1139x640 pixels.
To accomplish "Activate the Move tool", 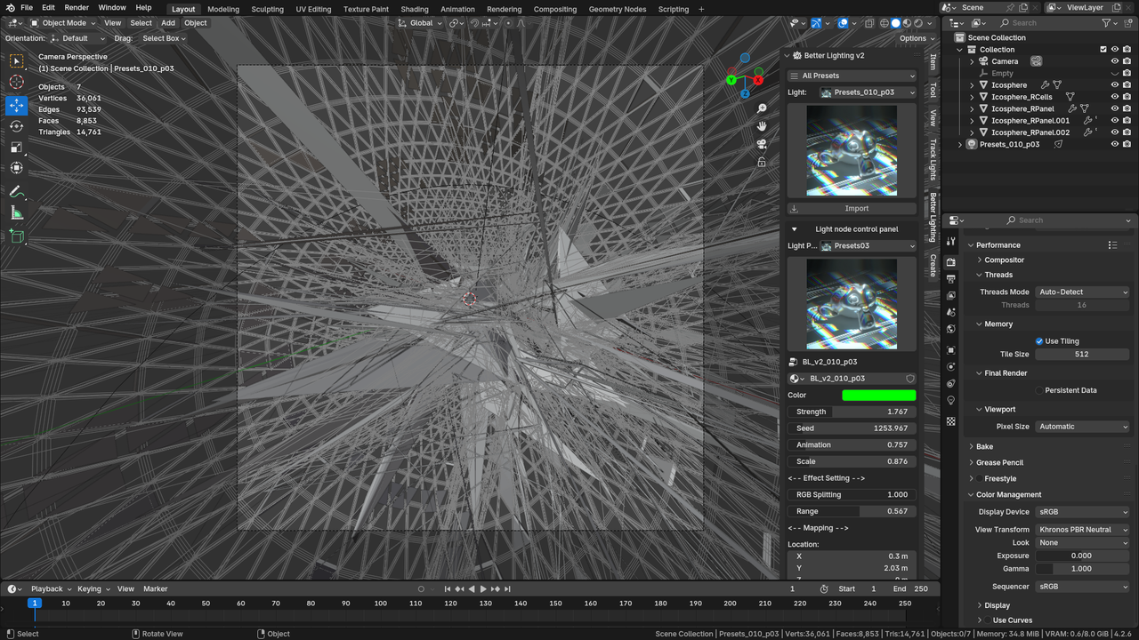I will (x=17, y=105).
